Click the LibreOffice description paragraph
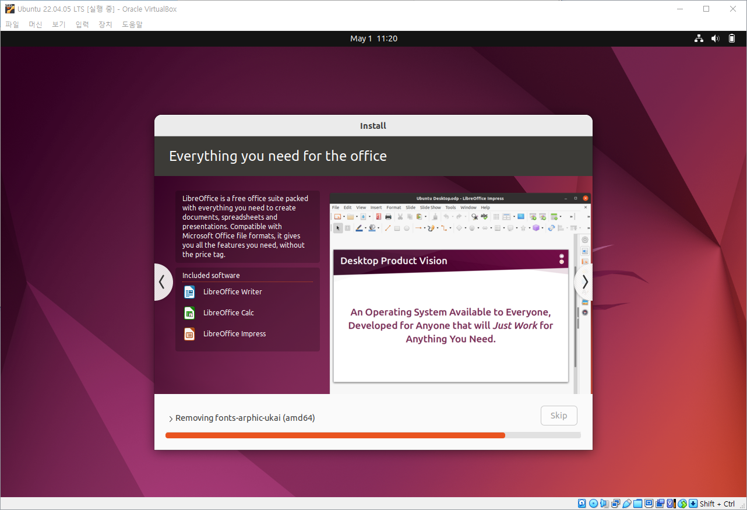Screen dimensions: 747x510 [x=245, y=227]
